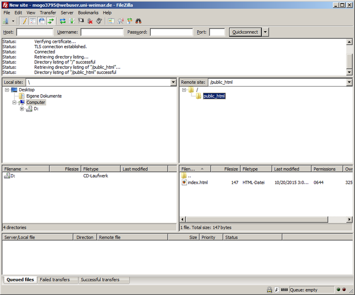Click the Direction column header in queue
355x295 pixels.
[85, 237]
